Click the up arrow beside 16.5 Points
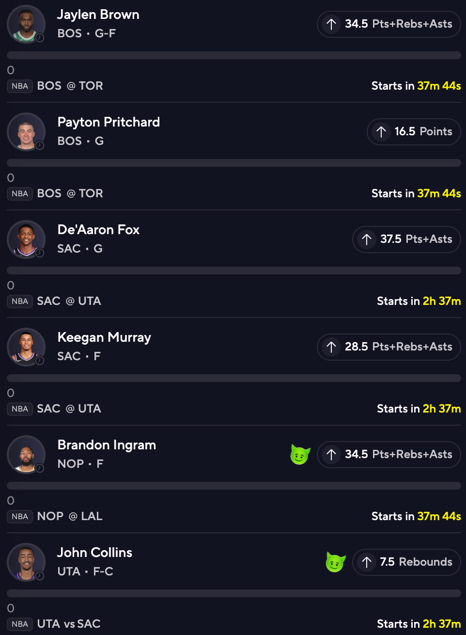Screen dimensions: 466x635 [x=381, y=132]
